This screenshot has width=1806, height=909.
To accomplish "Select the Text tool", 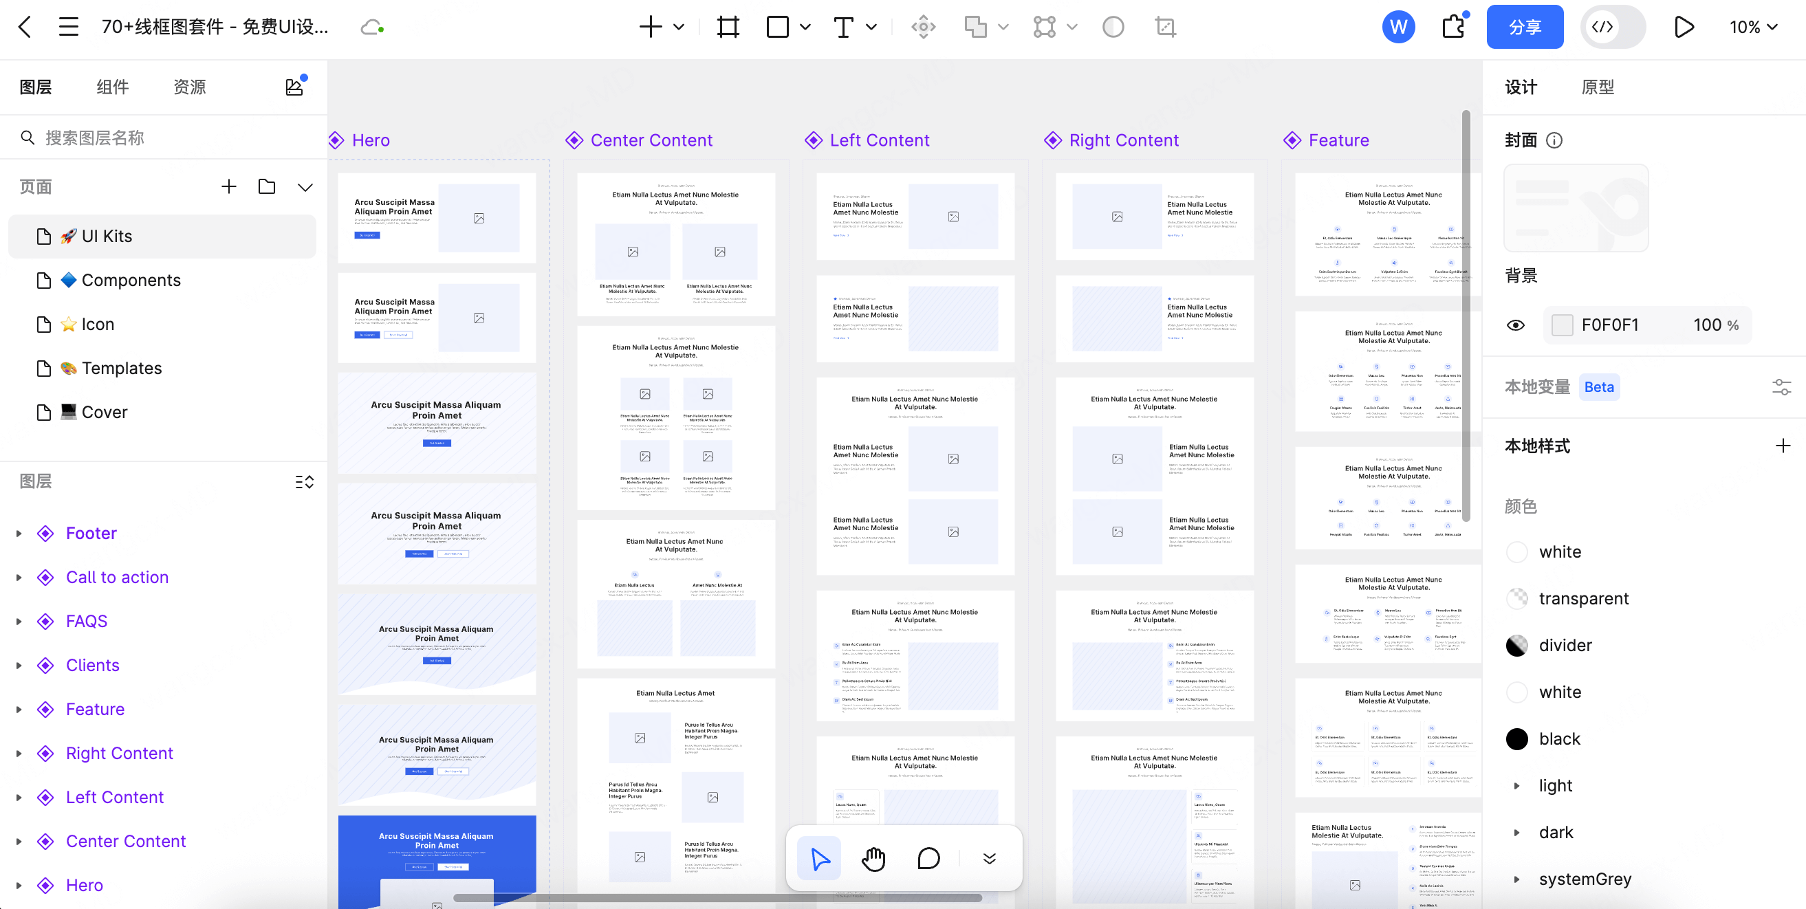I will point(842,28).
